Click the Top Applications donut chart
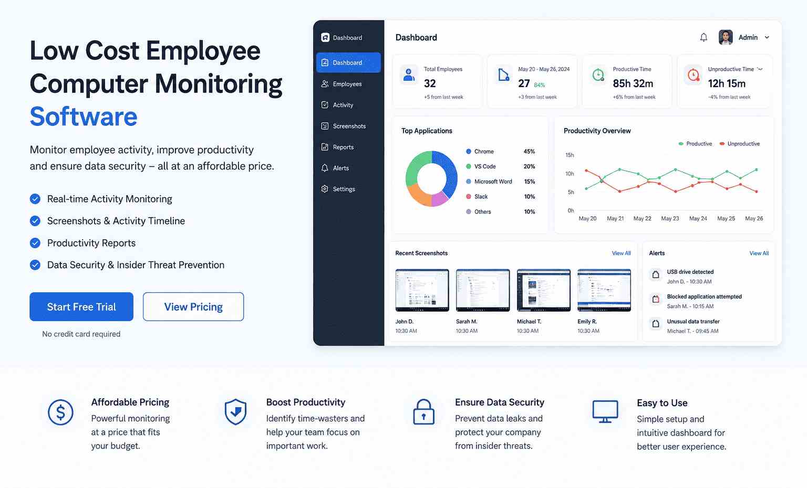This screenshot has height=488, width=807. click(431, 178)
